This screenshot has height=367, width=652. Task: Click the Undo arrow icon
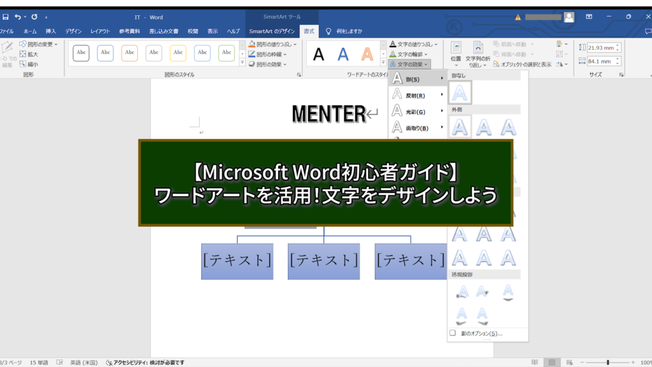18,17
